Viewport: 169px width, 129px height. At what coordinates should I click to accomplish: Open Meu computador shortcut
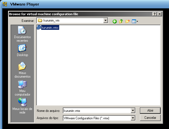click(22, 88)
